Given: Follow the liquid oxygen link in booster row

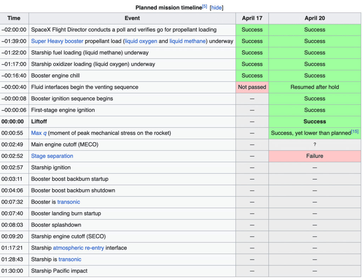Looking at the screenshot, I should coord(141,41).
